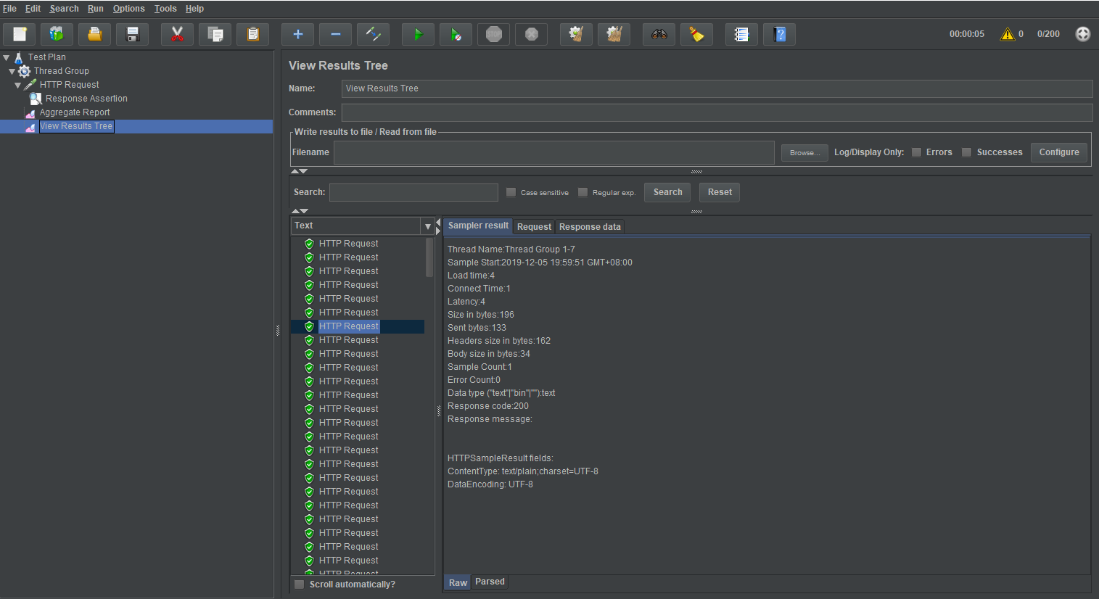Viewport: 1099px width, 599px height.
Task: Select View Results Tree in test tree
Action: pos(76,126)
